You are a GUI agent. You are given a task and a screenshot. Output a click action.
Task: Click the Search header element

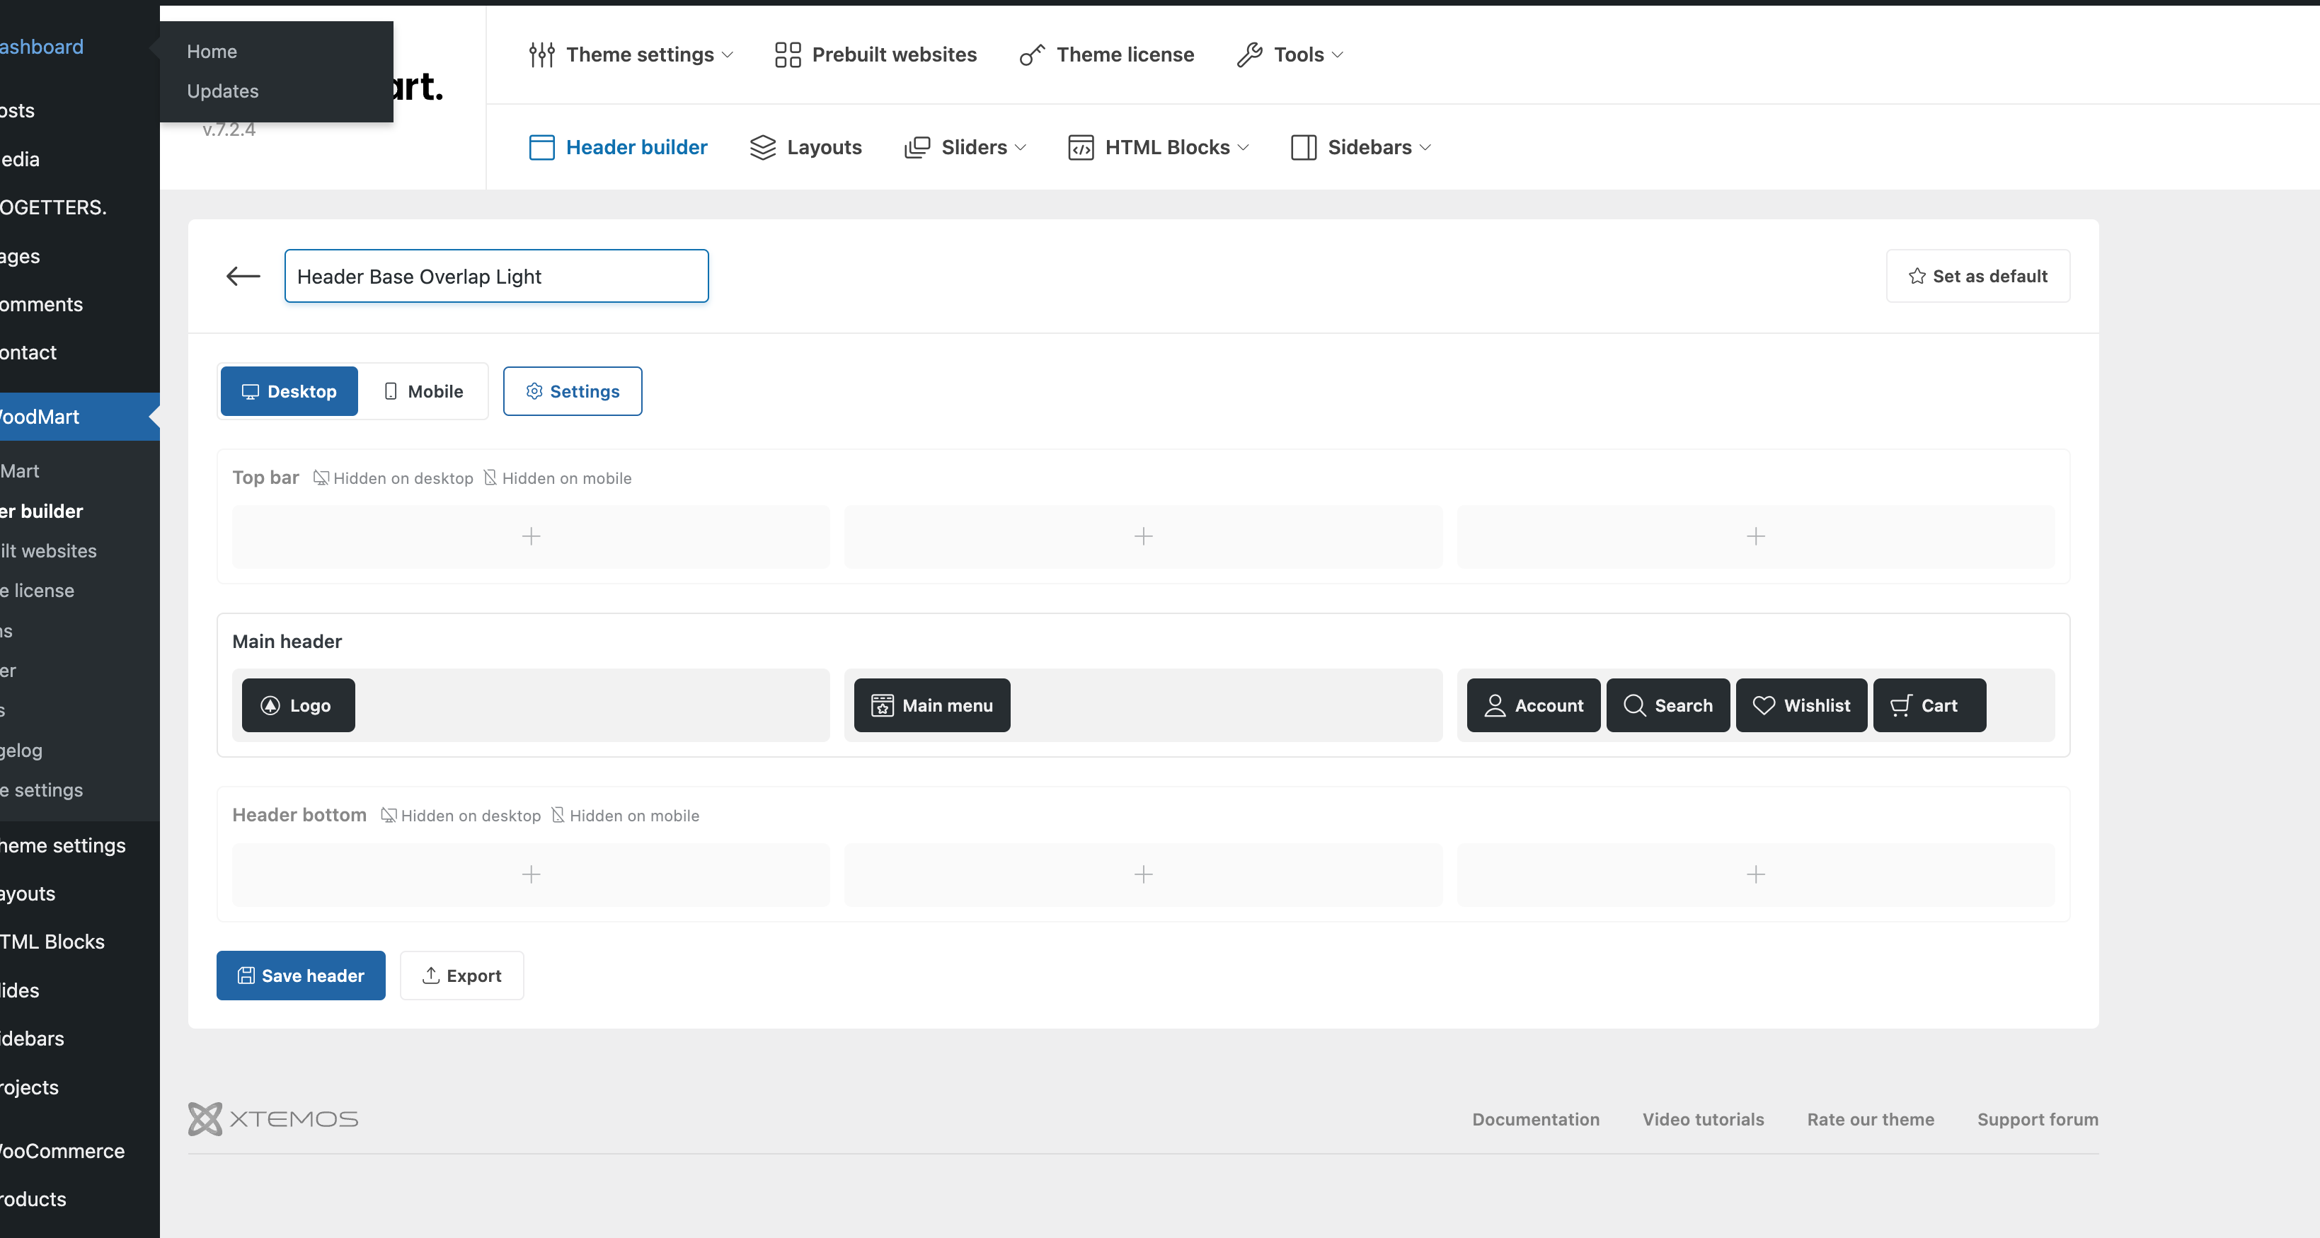pyautogui.click(x=1667, y=705)
